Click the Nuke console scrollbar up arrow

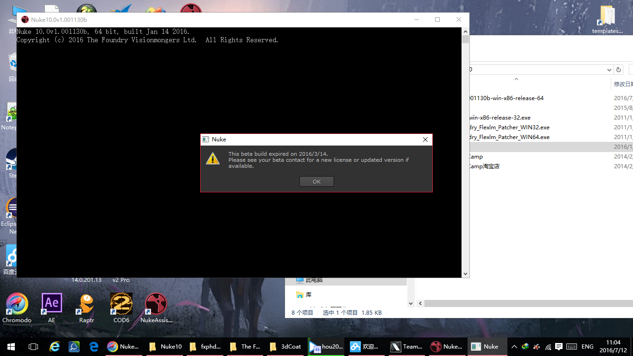[465, 32]
